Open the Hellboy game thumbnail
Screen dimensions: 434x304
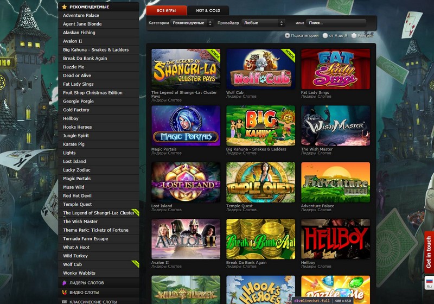click(x=335, y=239)
